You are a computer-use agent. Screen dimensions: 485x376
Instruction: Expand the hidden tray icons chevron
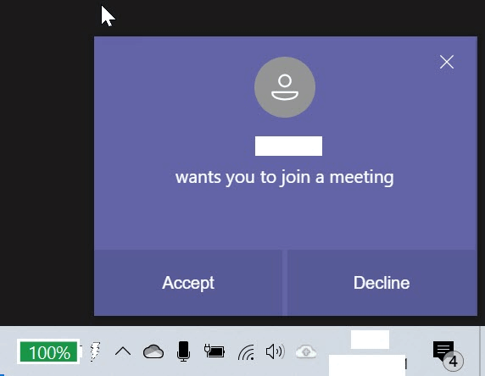click(123, 351)
